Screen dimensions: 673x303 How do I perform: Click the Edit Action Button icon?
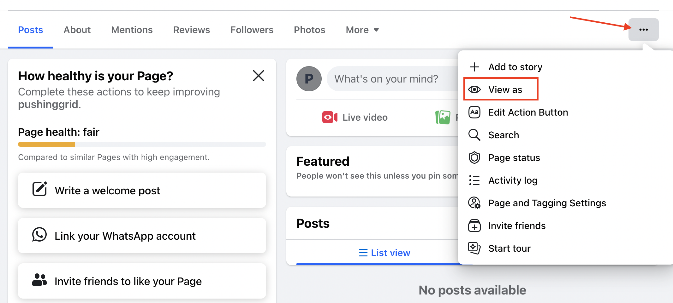(x=474, y=112)
